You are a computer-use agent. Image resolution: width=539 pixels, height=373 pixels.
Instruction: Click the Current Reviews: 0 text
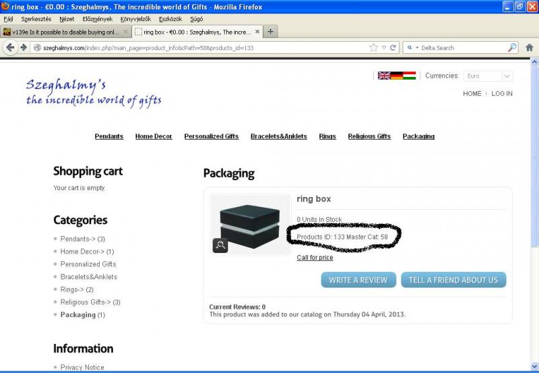point(237,307)
